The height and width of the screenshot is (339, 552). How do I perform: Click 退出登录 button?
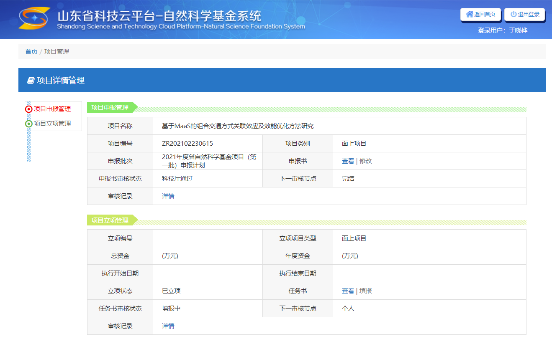click(524, 14)
